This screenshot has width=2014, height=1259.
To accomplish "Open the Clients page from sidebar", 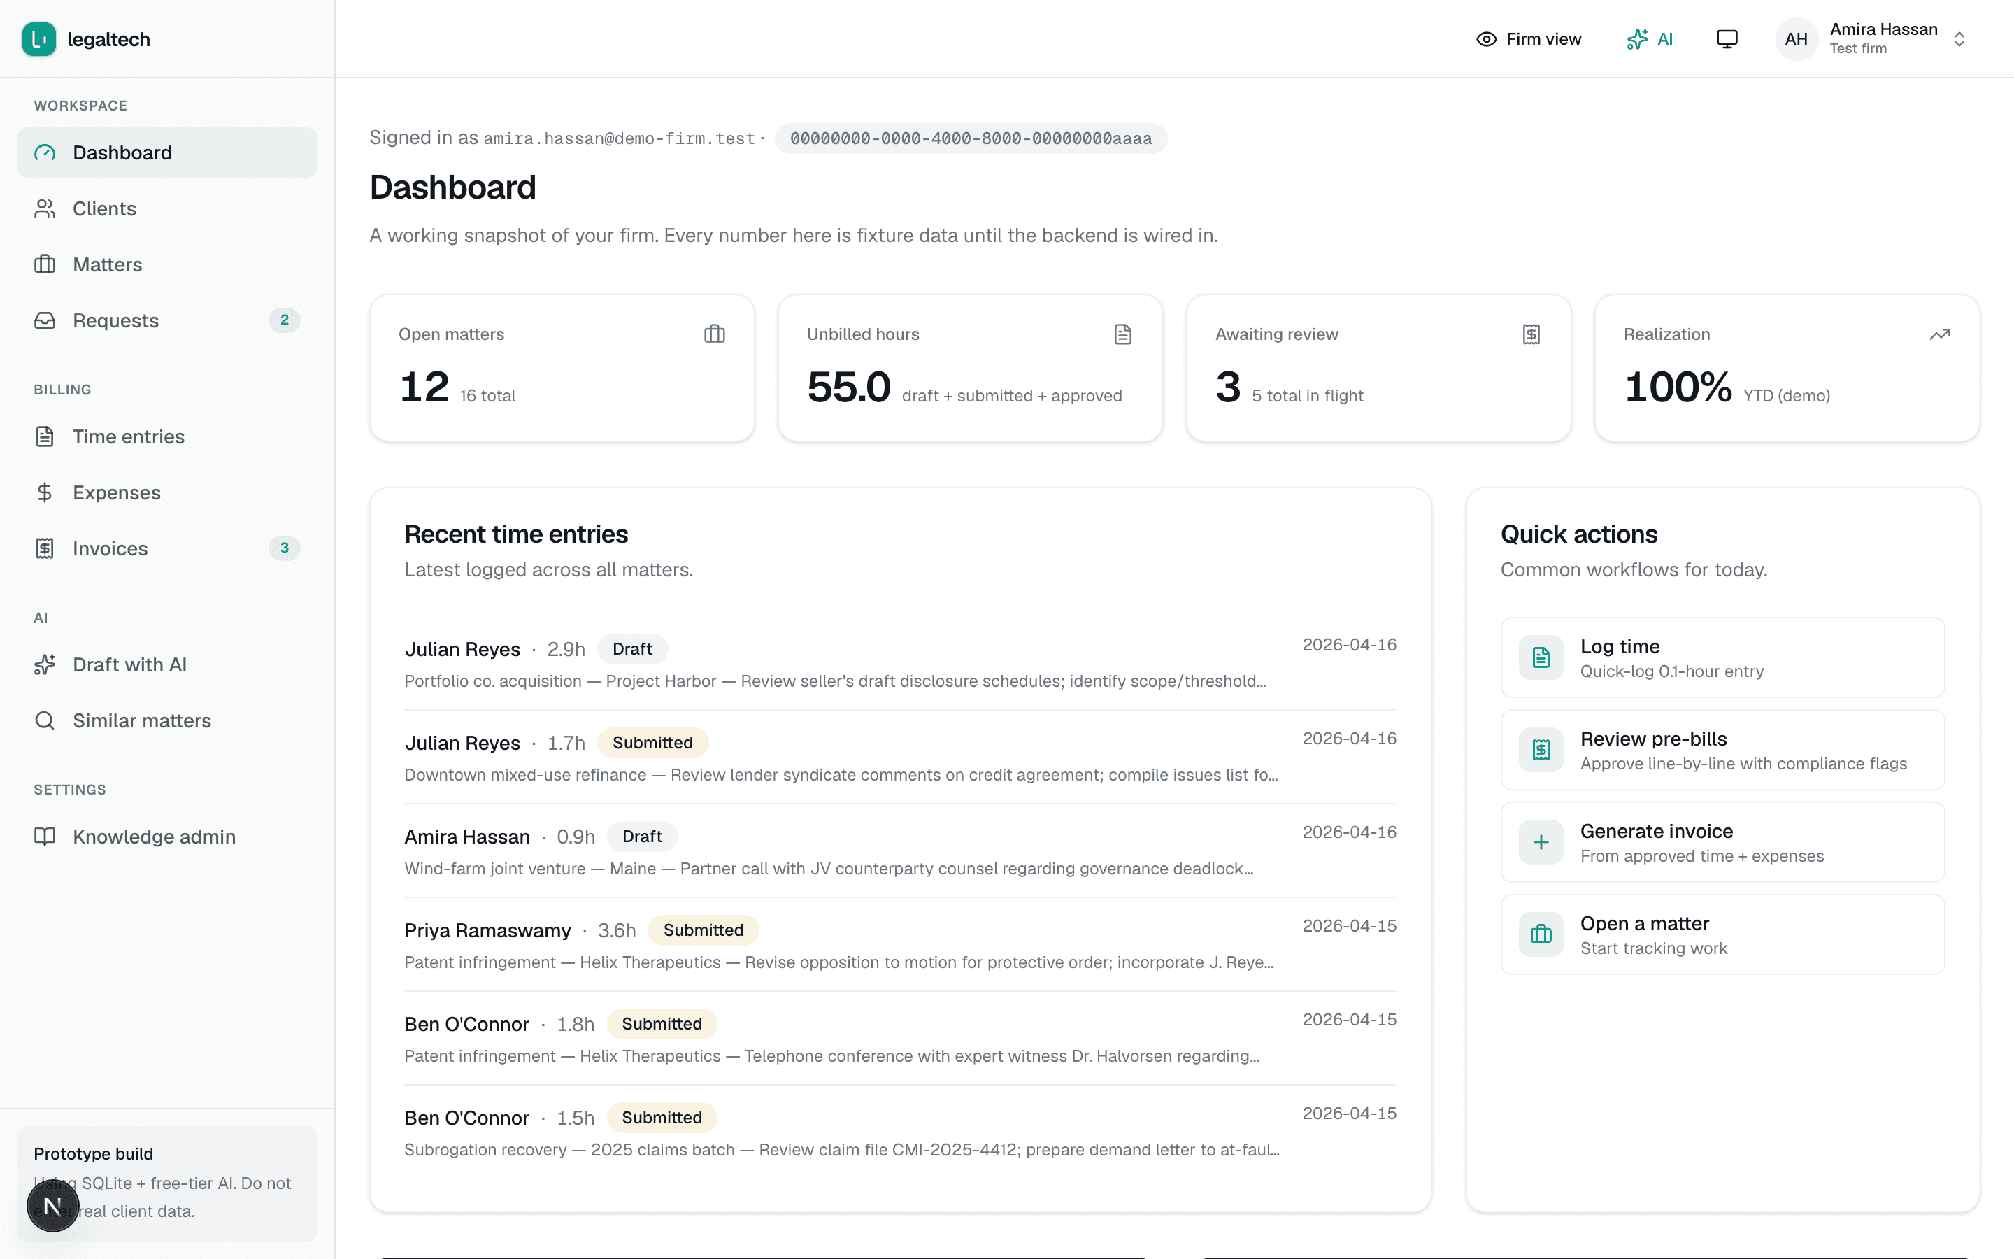I will click(x=166, y=208).
